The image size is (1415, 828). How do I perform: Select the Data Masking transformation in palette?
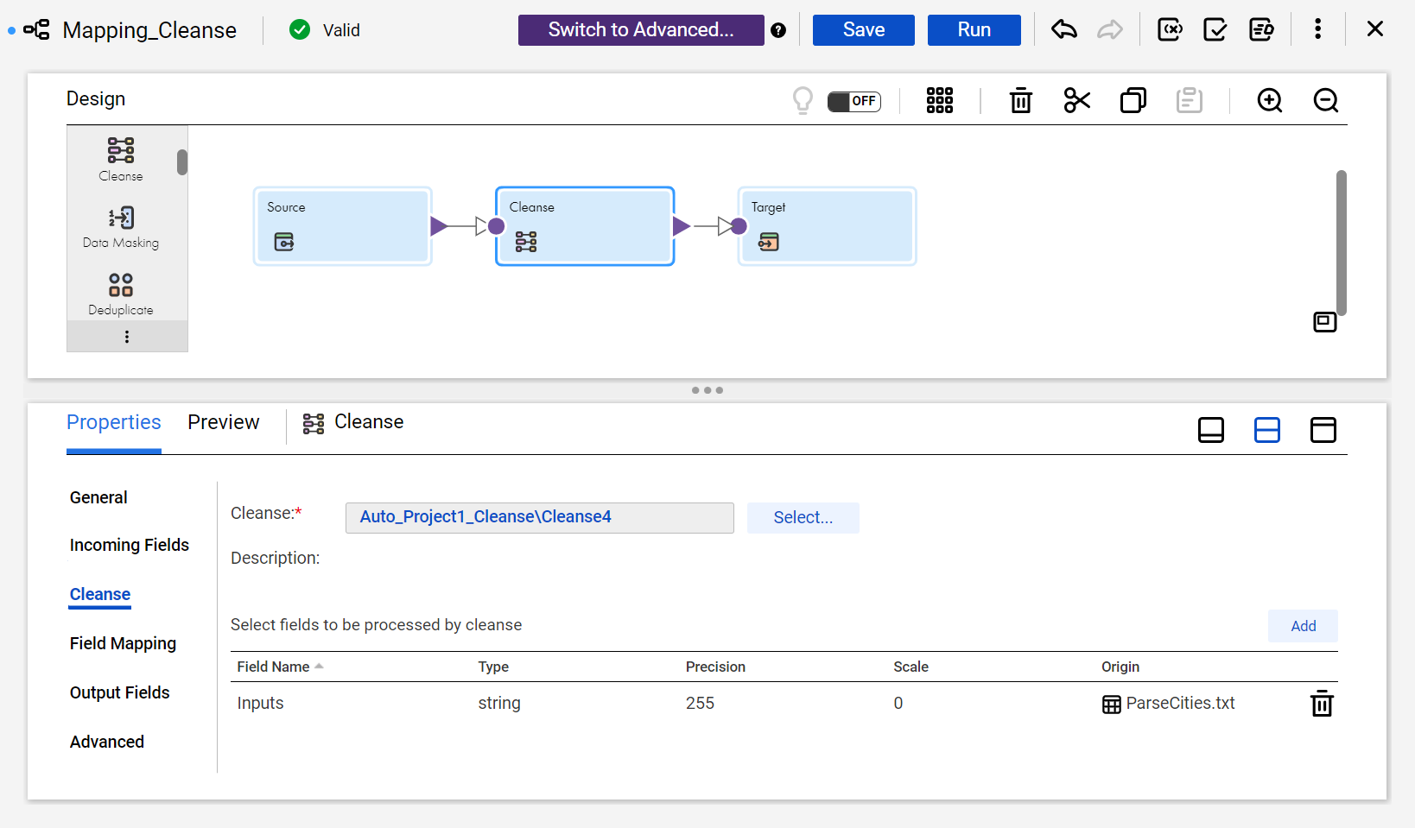tap(121, 227)
